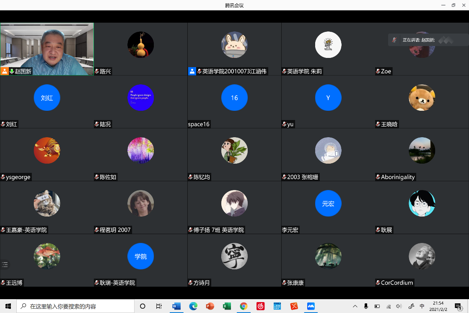Open Task View on the taskbar
Screen dimensions: 469x313
click(159, 306)
